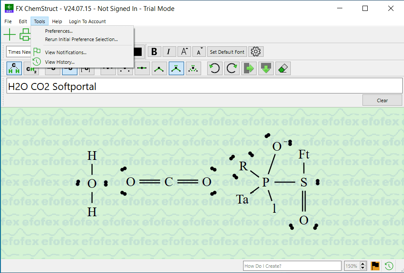Click the Clear button
Viewport: 404px width, 273px height.
click(x=382, y=100)
